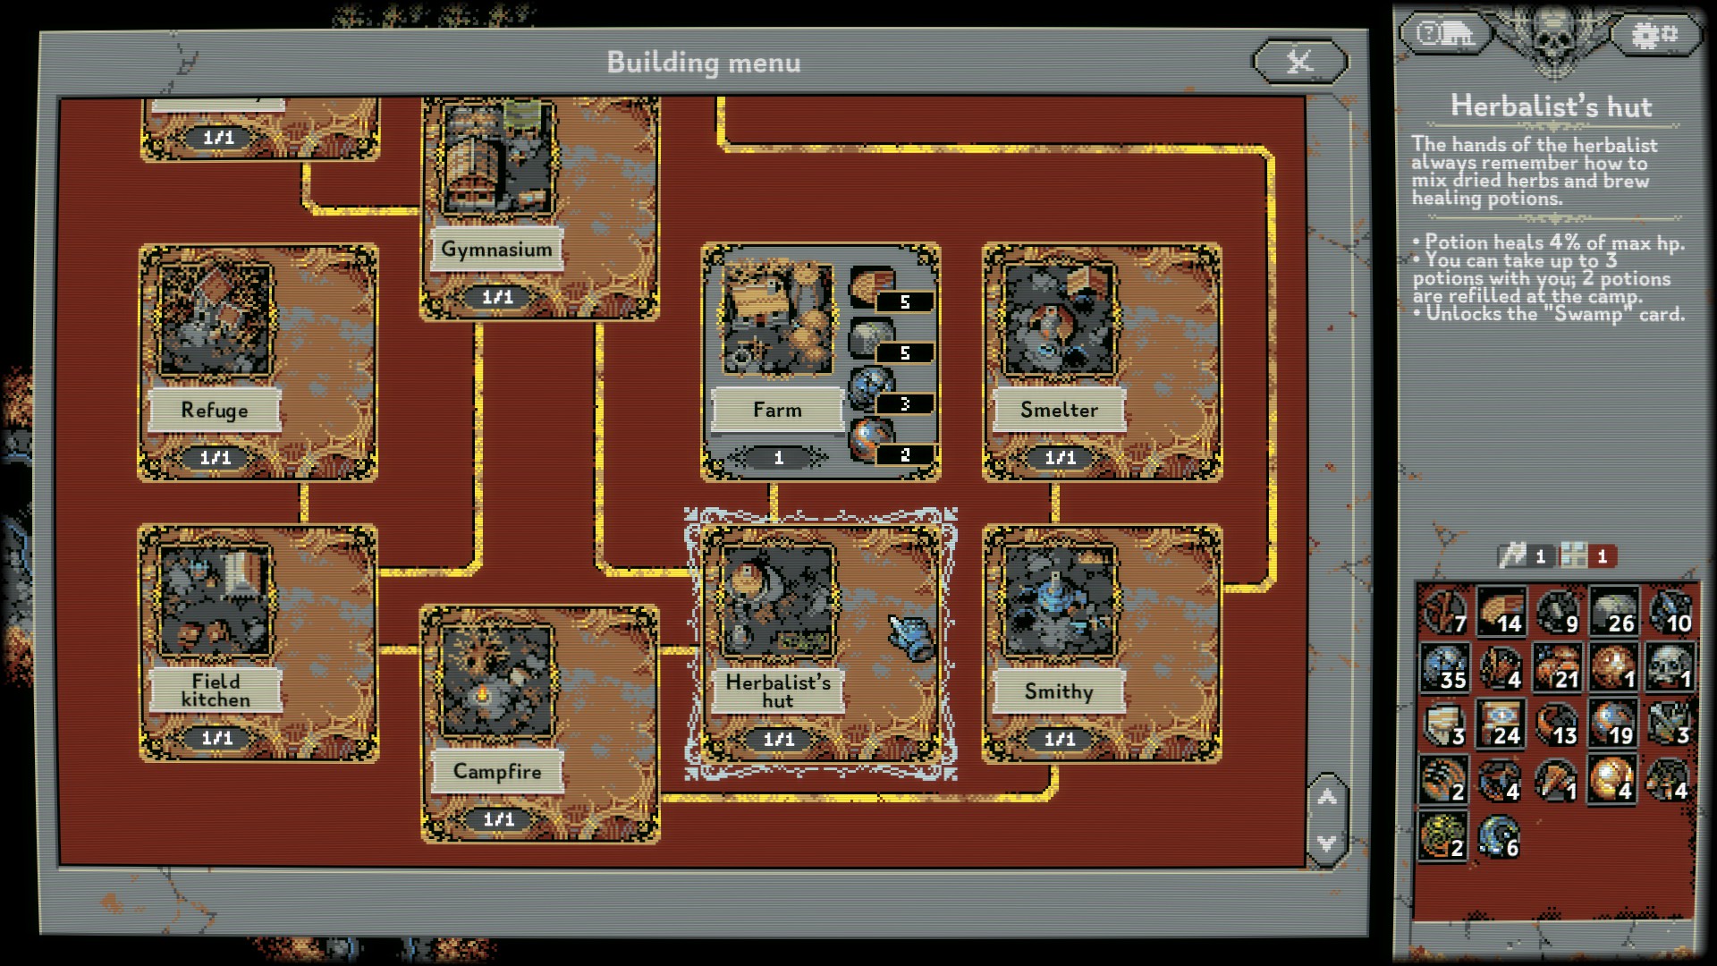This screenshot has height=966, width=1717.
Task: Open the settings gears button
Action: click(1654, 36)
